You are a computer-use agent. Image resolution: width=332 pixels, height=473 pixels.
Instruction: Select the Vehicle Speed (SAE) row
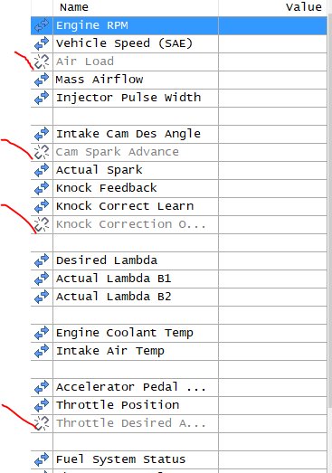click(x=179, y=43)
